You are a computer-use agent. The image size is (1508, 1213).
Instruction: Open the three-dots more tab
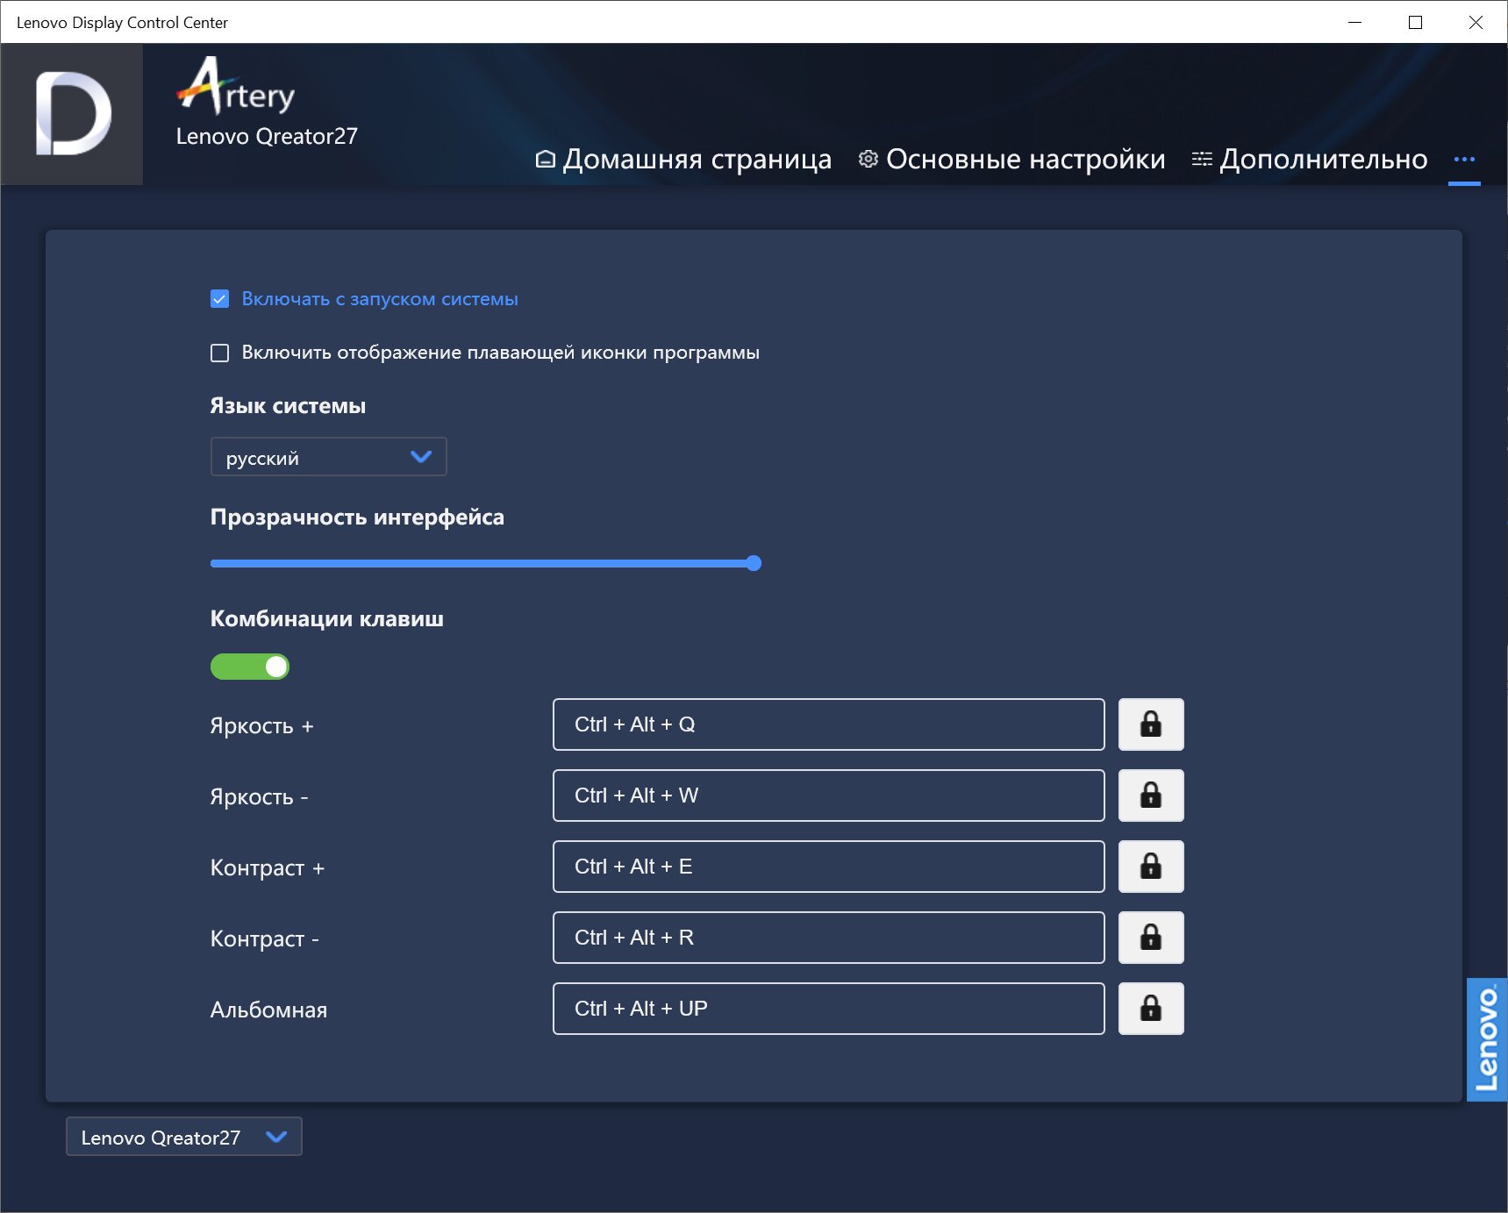pos(1464,160)
